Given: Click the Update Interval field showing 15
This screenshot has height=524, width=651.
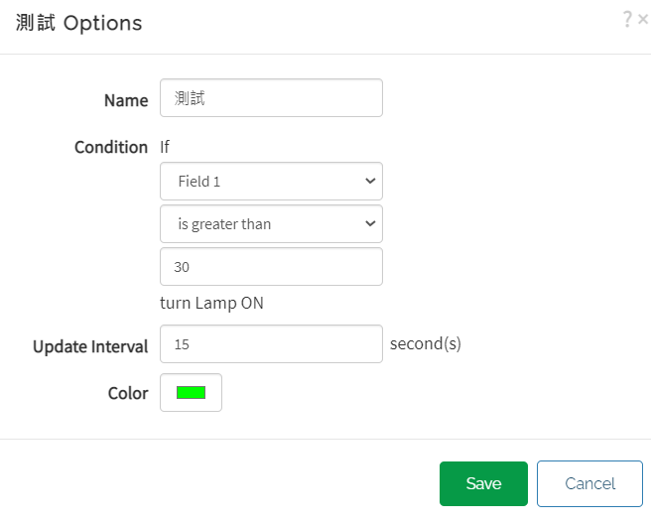Looking at the screenshot, I should (271, 343).
